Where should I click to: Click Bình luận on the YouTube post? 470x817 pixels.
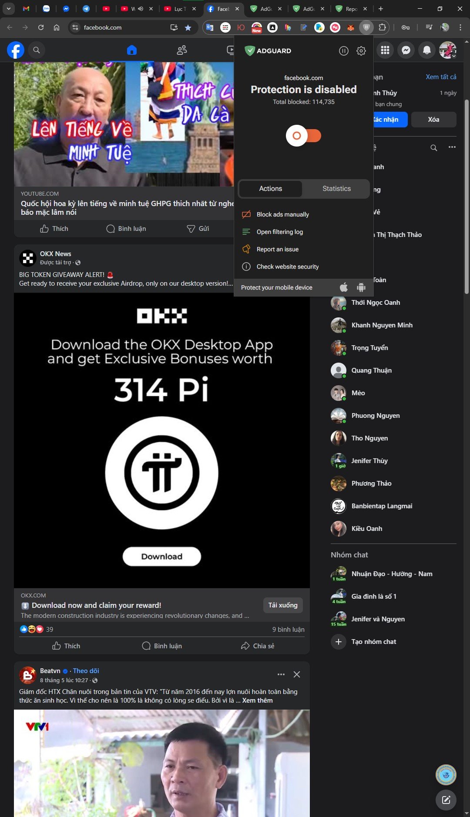click(126, 229)
